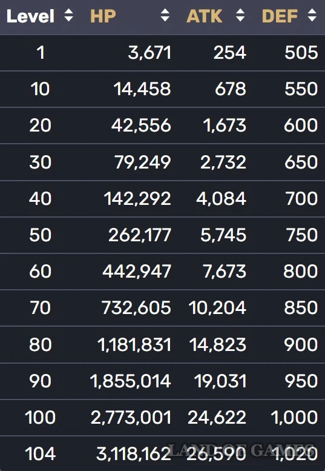This screenshot has width=325, height=471.
Task: Select the Level column header
Action: click(x=30, y=16)
